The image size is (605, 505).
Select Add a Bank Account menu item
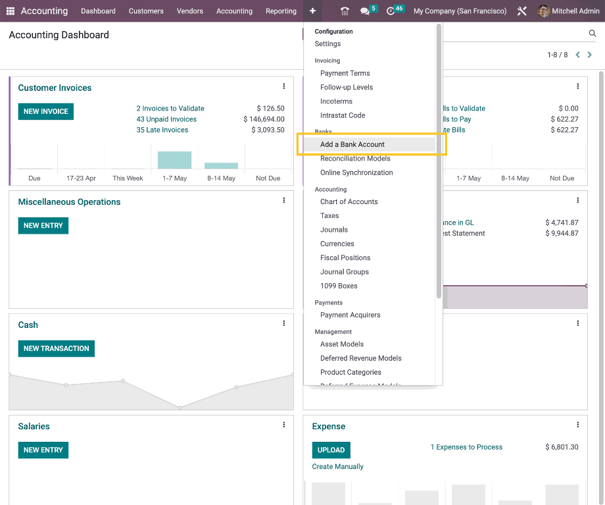tap(352, 144)
